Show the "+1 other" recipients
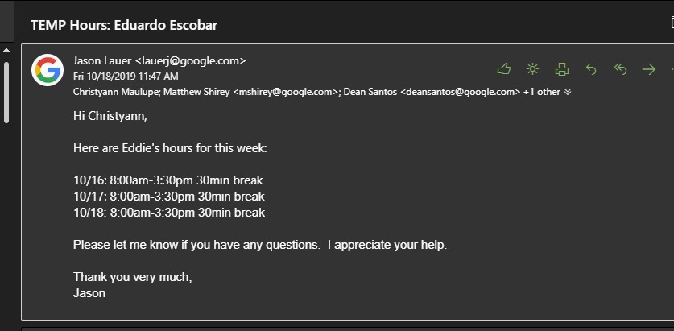Screen dimensions: 674x331 coord(542,92)
